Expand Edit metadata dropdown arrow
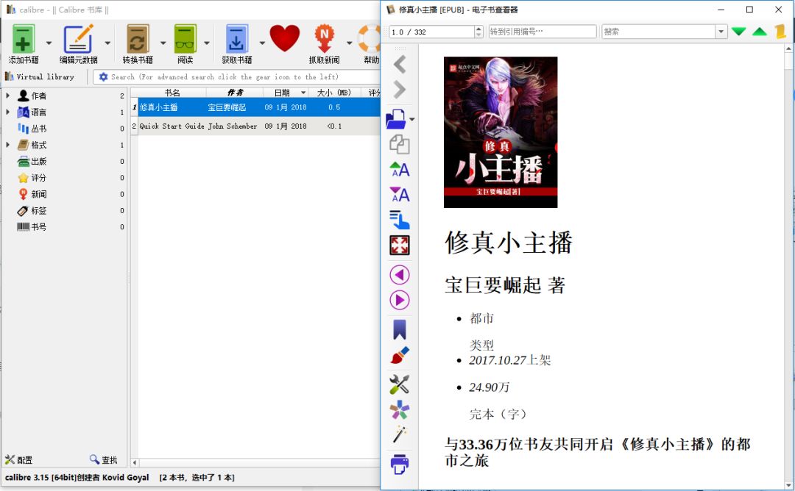Viewport: 795px width, 491px height. point(107,43)
